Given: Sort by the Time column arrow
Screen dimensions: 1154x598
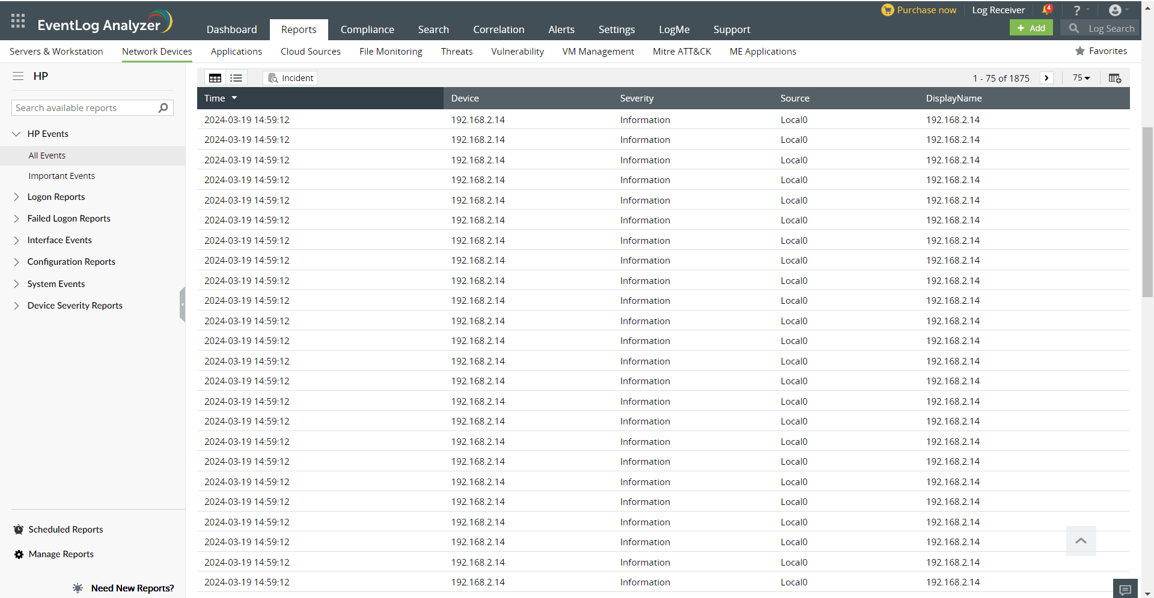Looking at the screenshot, I should pos(234,98).
